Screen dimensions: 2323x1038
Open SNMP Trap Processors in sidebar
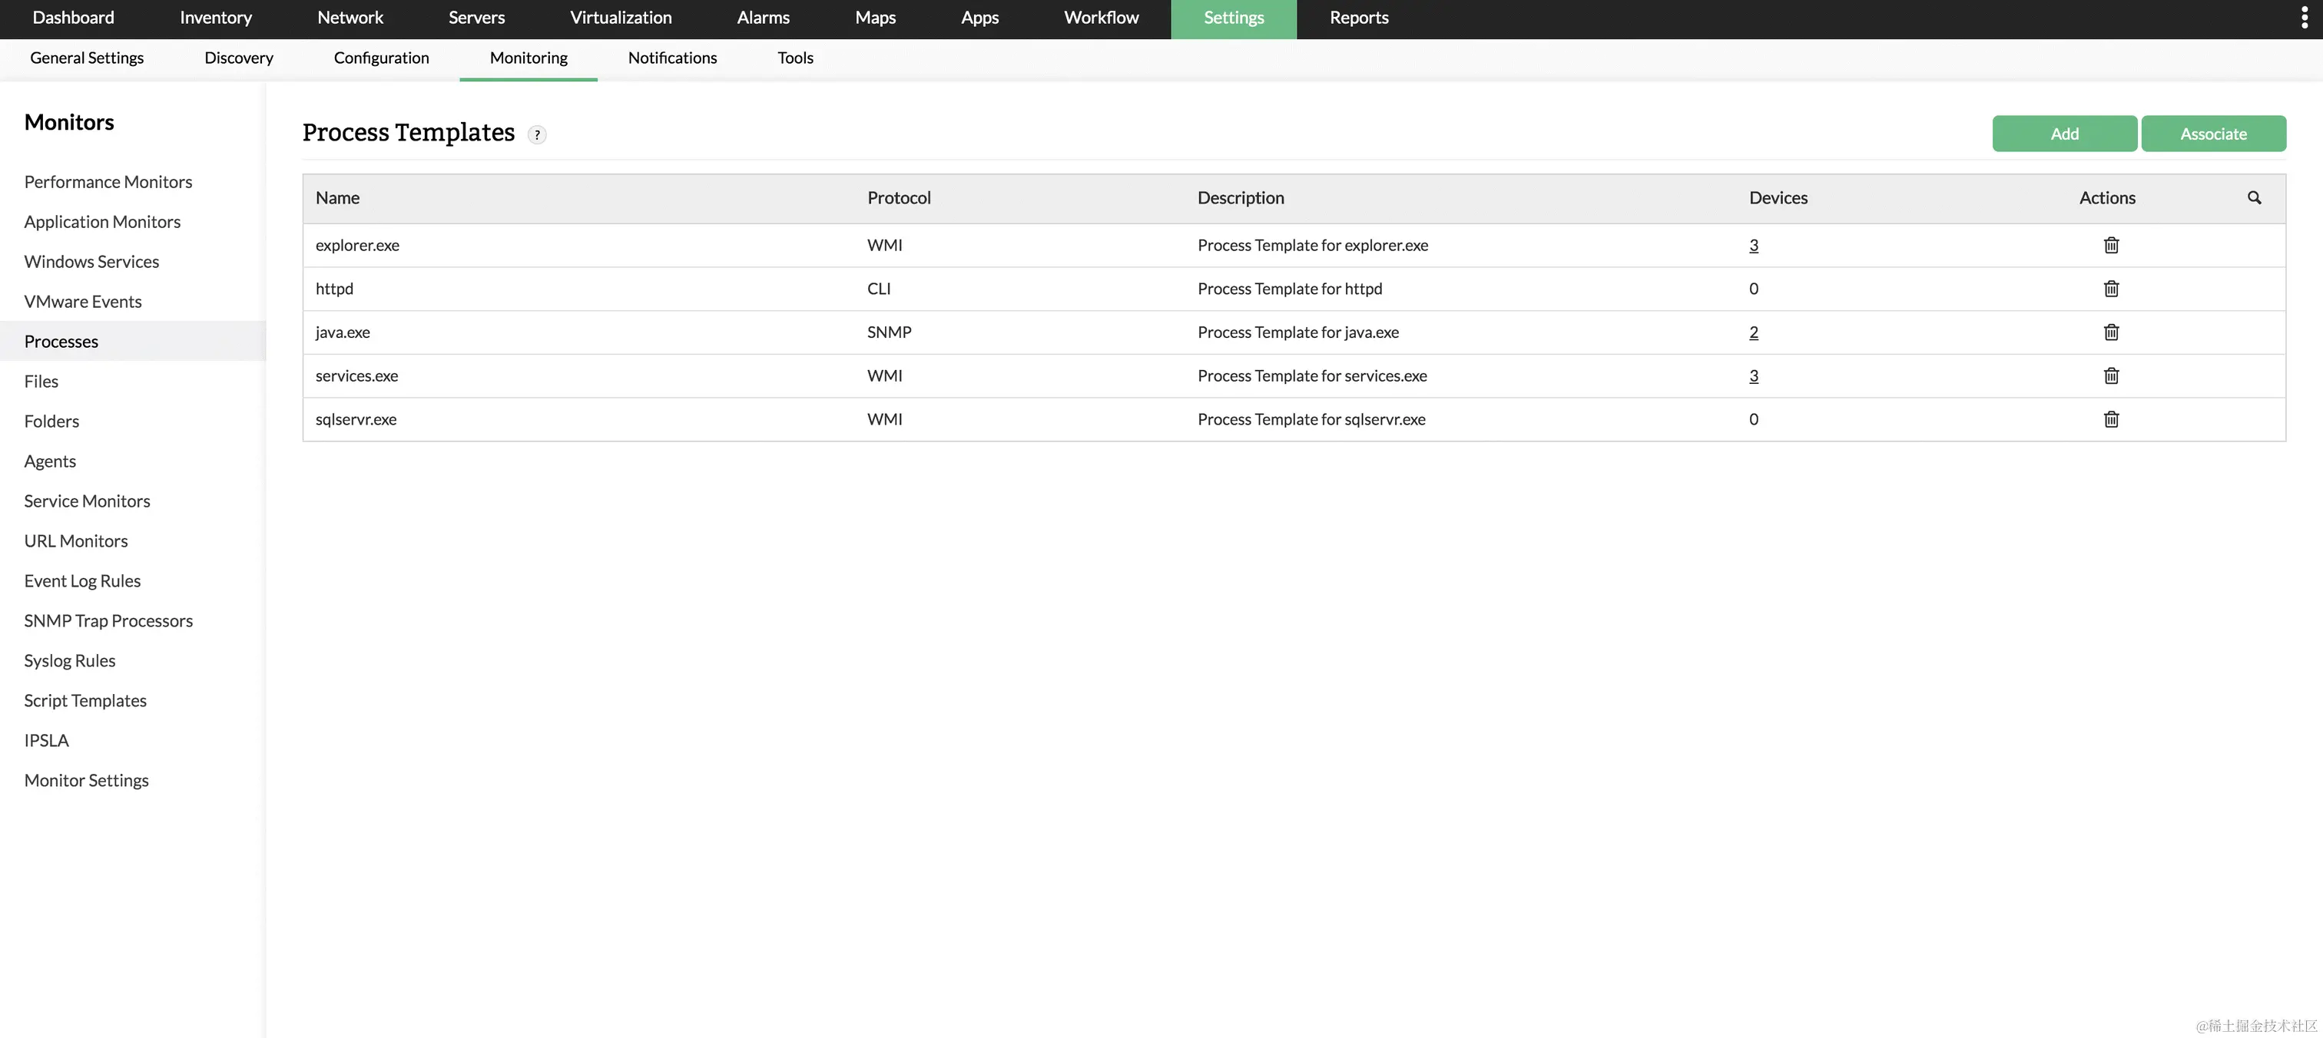(x=108, y=621)
